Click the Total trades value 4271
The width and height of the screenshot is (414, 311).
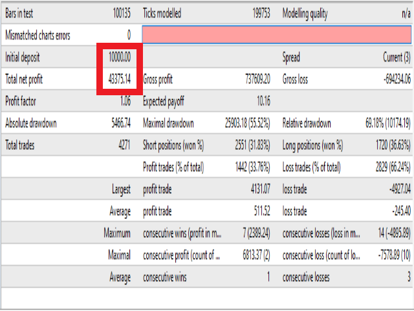(x=124, y=145)
